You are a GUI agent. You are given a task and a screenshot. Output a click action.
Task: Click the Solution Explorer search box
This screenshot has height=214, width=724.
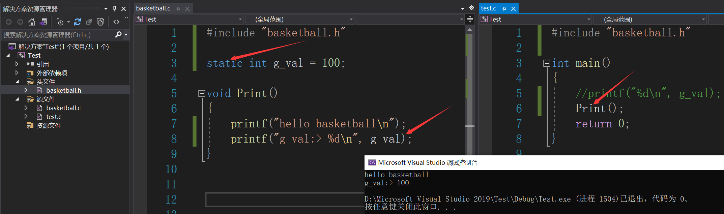pos(58,35)
